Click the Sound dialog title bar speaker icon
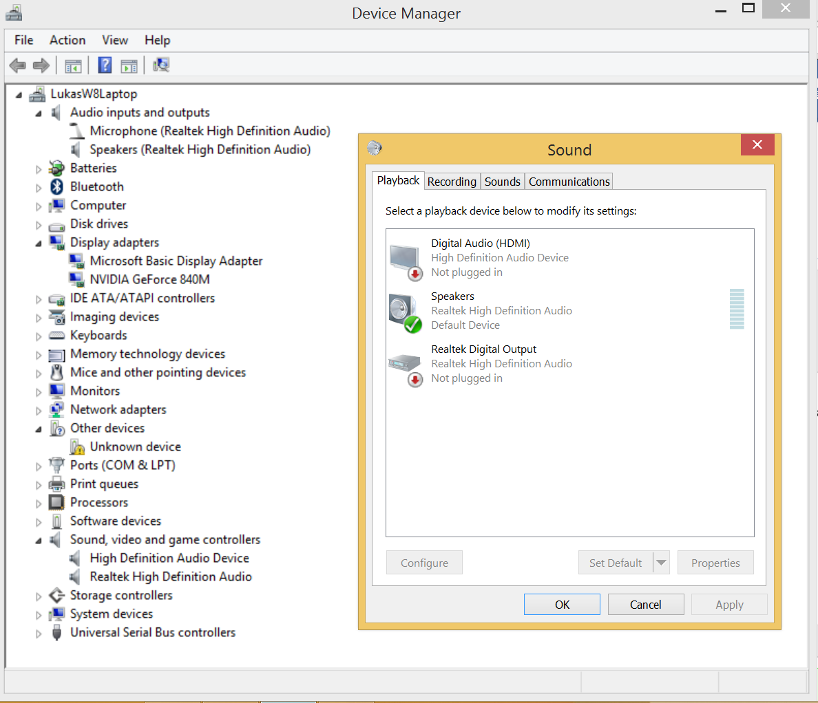 [x=374, y=149]
